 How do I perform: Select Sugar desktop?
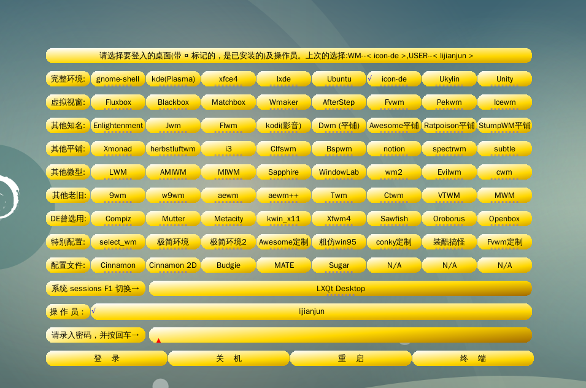[339, 265]
